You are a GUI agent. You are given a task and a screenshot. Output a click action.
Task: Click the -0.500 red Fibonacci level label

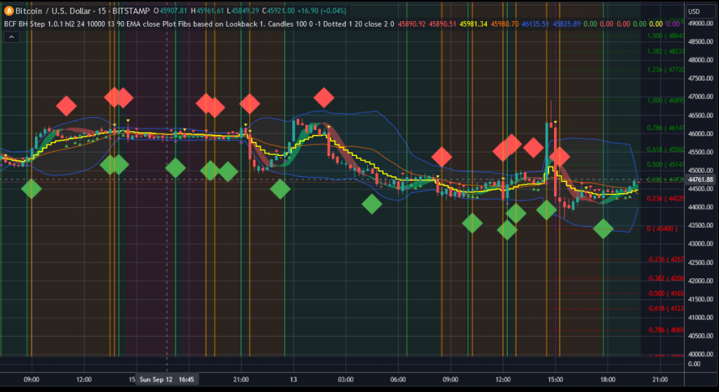click(x=666, y=293)
